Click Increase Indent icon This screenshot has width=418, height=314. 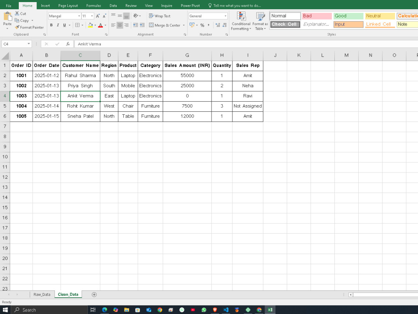pos(142,25)
